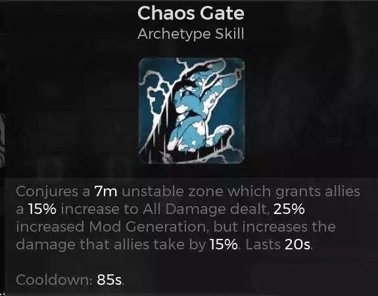Select the Mod Generation phrase
This screenshot has width=378, height=296.
tap(149, 227)
